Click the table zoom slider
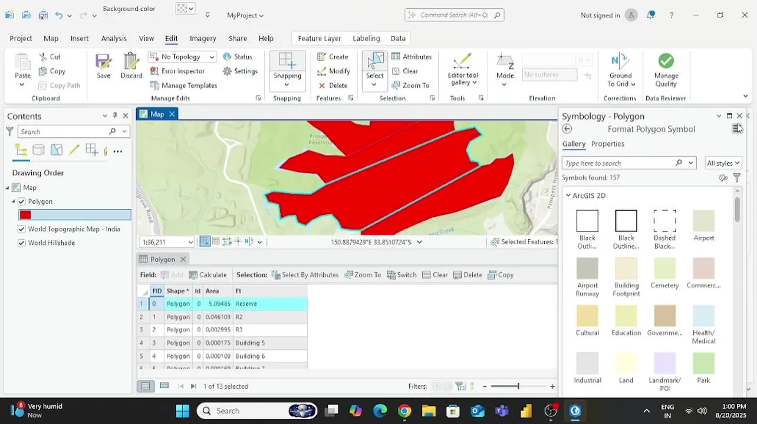757x424 pixels. (519, 386)
